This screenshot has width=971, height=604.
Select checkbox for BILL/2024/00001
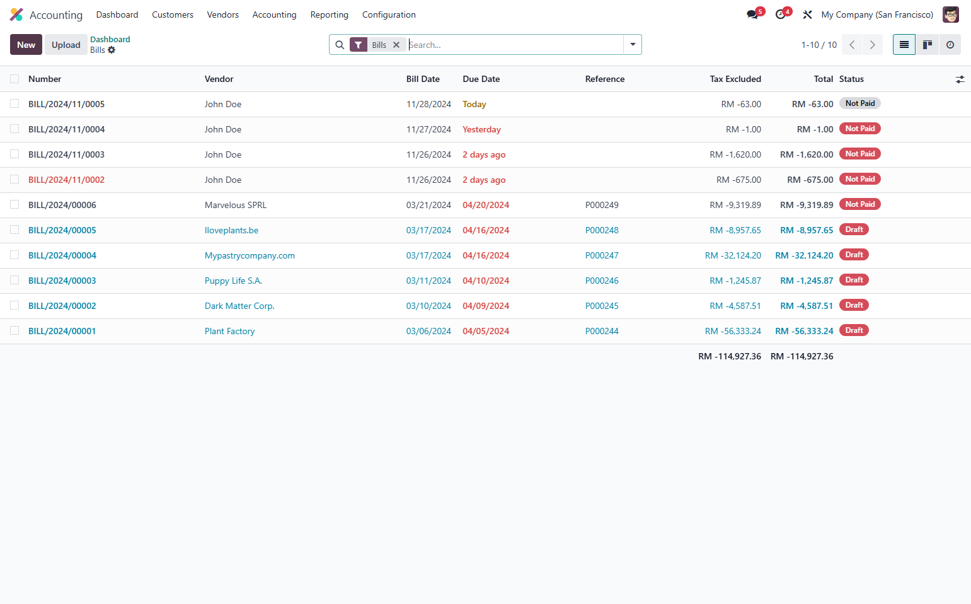click(14, 330)
